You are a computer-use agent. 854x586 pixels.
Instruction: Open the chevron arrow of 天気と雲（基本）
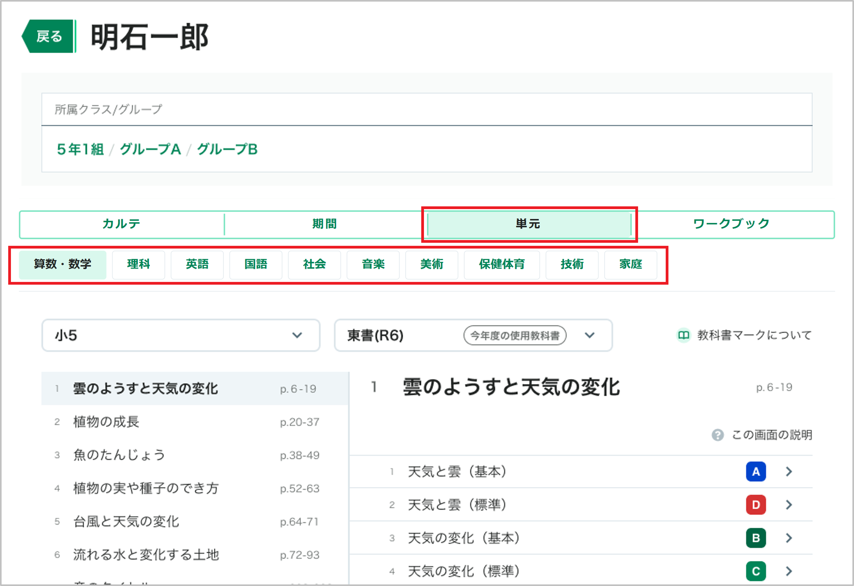click(x=789, y=472)
